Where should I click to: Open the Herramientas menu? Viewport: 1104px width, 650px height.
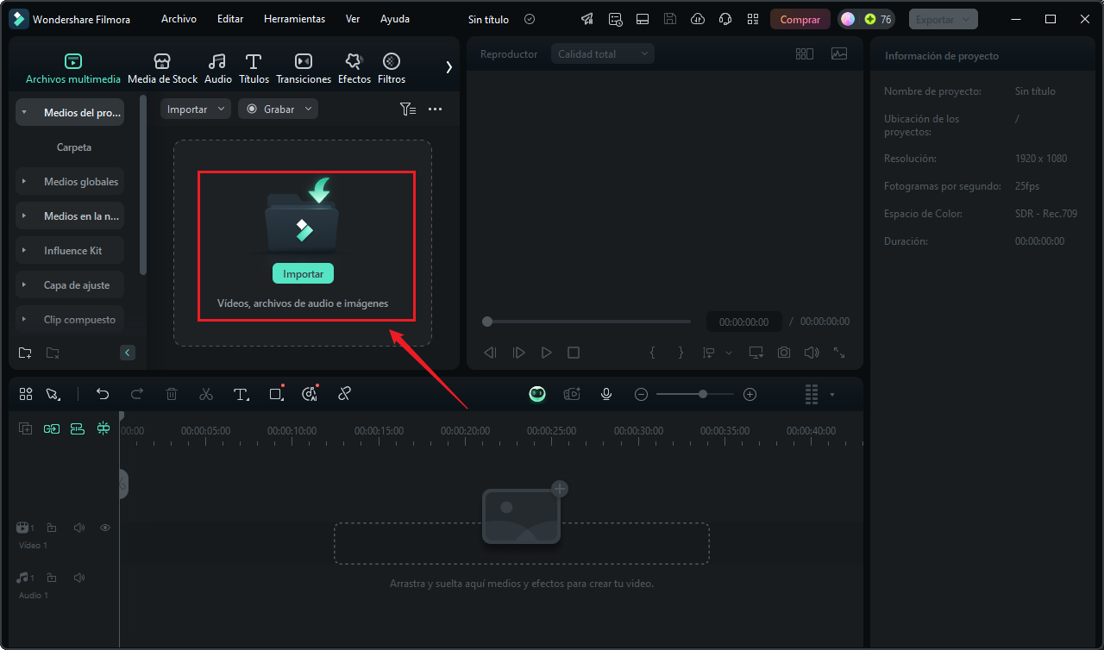(295, 19)
